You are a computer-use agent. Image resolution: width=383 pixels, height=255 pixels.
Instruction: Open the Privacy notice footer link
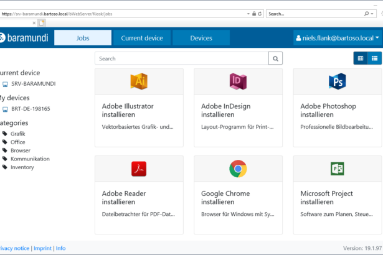[x=14, y=248]
